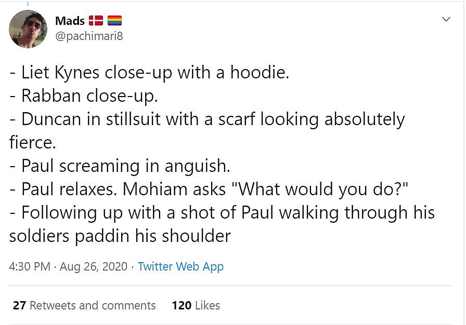This screenshot has width=466, height=325.
Task: View the 120 Likes list
Action: pos(196,305)
